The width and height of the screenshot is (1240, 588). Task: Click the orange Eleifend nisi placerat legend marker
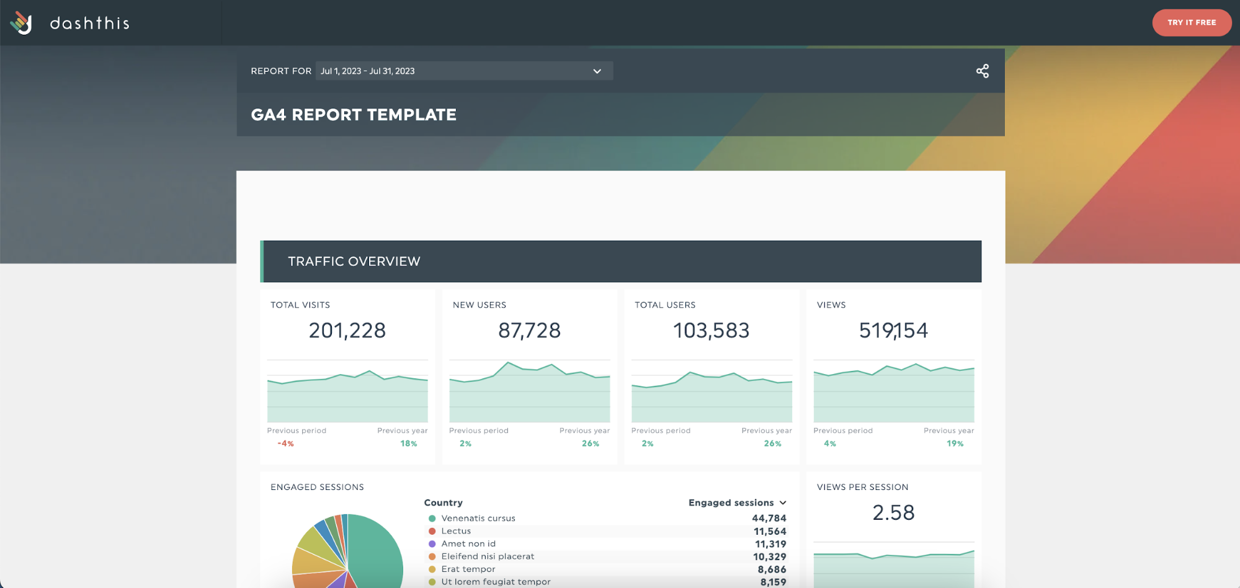click(x=431, y=556)
